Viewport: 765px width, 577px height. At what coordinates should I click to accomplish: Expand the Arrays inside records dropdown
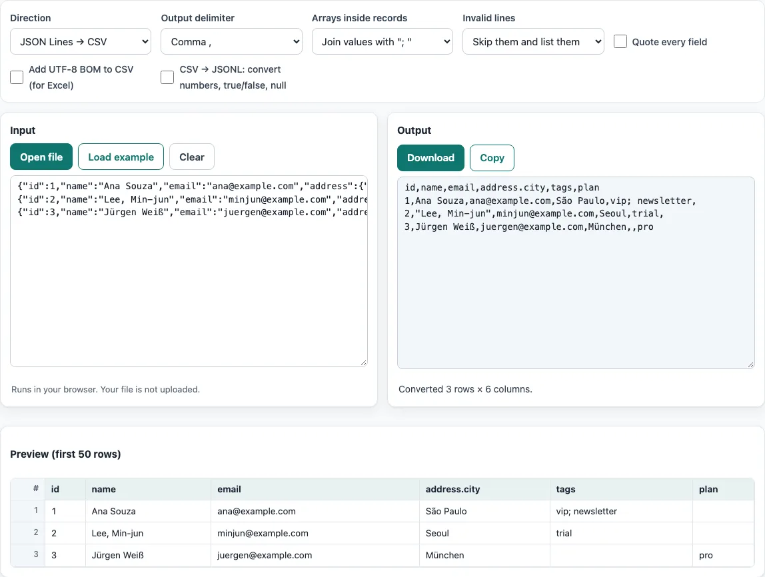pos(382,41)
